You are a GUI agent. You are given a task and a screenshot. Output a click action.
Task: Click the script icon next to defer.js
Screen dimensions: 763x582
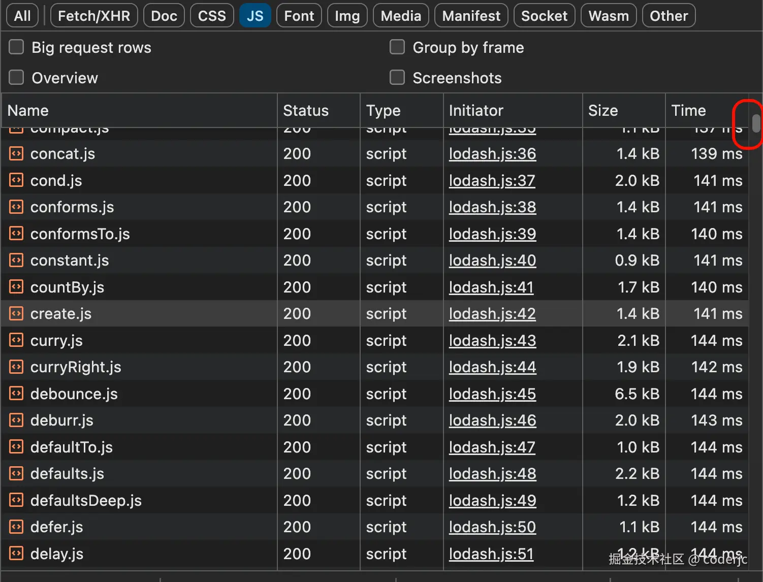tap(16, 527)
